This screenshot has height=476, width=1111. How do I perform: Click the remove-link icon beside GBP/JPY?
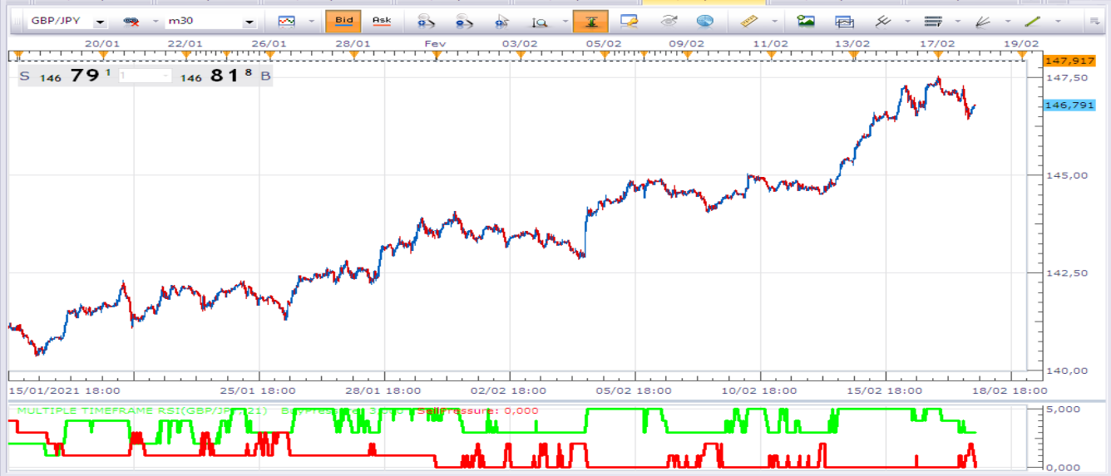(x=131, y=22)
